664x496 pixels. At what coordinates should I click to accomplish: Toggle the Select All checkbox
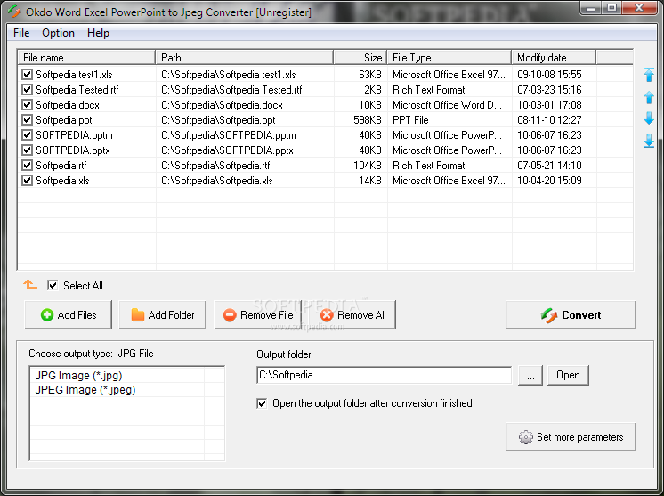[x=53, y=285]
